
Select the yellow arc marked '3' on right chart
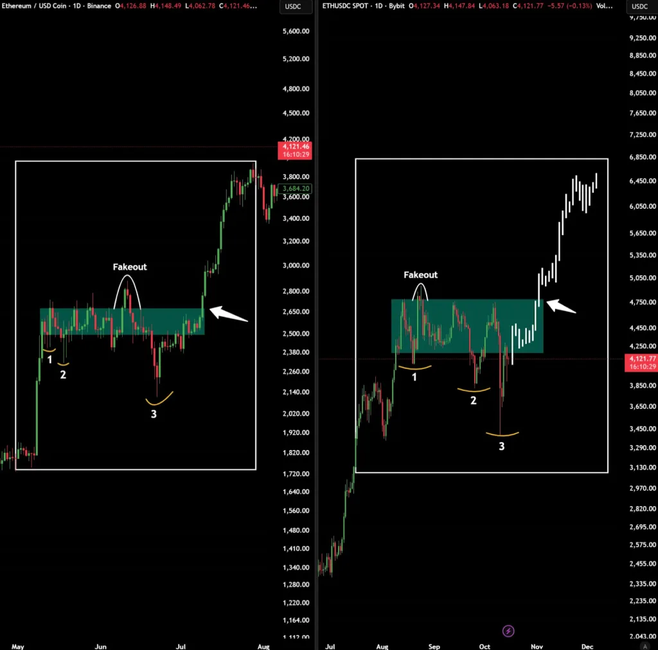pos(502,435)
